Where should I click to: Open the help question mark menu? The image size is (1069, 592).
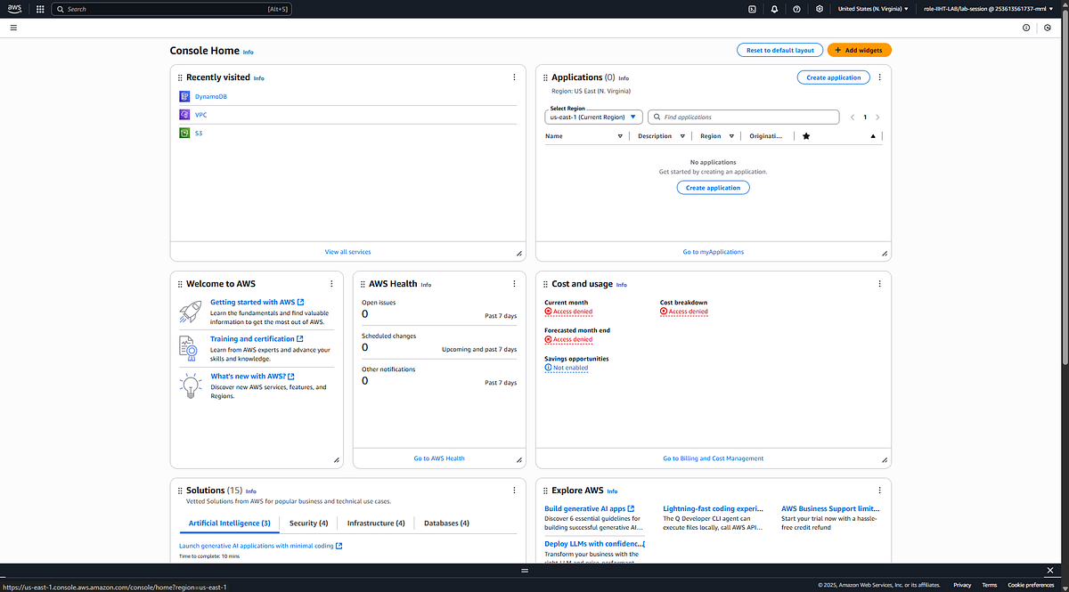796,9
